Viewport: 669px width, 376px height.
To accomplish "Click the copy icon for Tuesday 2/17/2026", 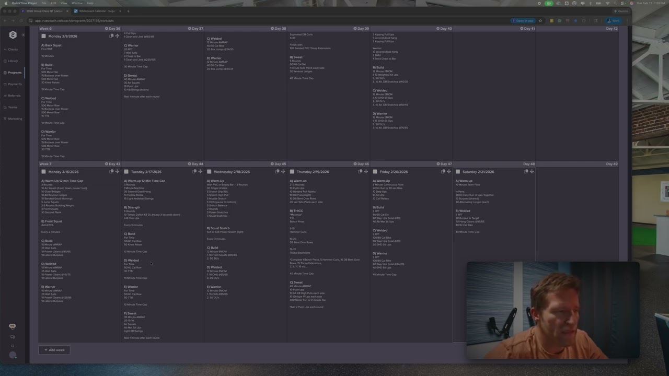I will [x=194, y=171].
